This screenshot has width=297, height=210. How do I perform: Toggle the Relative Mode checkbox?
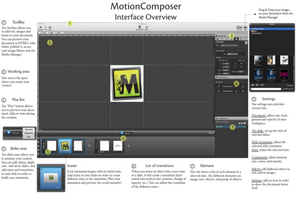(227, 60)
